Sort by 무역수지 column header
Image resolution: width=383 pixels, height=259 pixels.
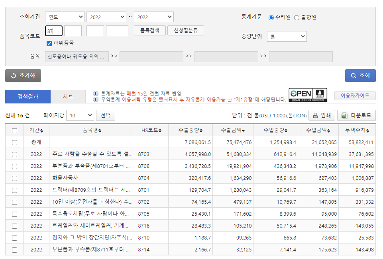coord(357,130)
